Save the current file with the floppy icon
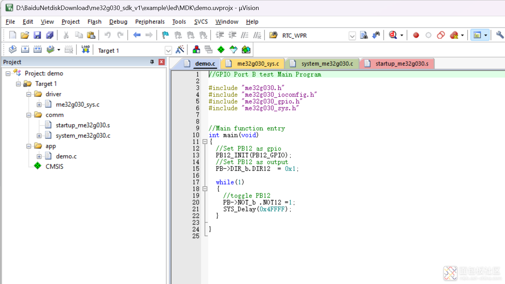The image size is (505, 284). [x=37, y=35]
